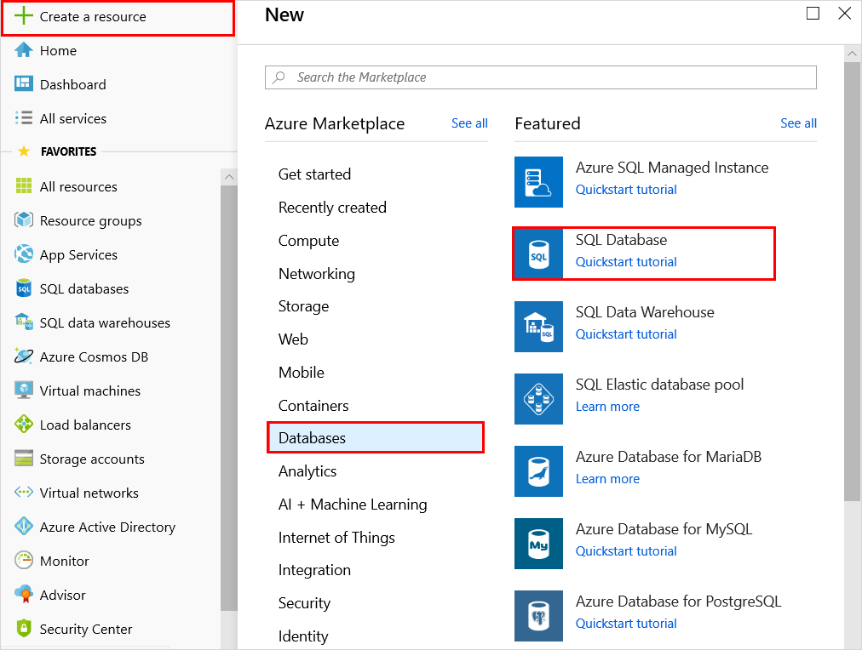Open the Azure SQL Managed Instance icon
The width and height of the screenshot is (862, 650).
click(x=538, y=181)
